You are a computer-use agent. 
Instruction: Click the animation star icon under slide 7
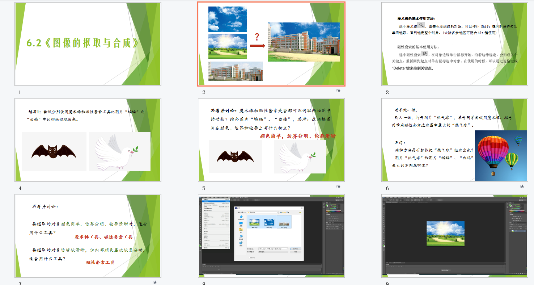click(x=155, y=282)
